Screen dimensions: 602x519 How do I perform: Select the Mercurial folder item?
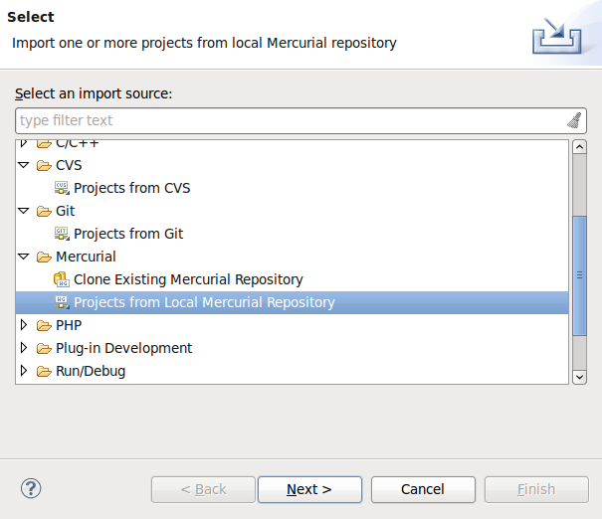point(86,257)
